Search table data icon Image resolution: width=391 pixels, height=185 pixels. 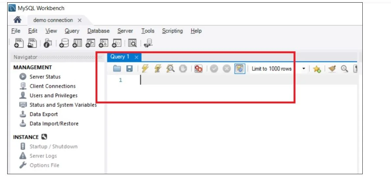[x=132, y=43]
